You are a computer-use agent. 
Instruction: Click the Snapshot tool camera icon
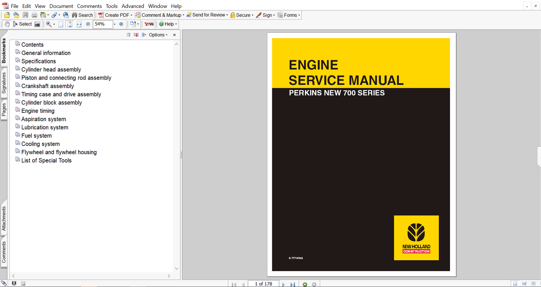click(x=37, y=24)
